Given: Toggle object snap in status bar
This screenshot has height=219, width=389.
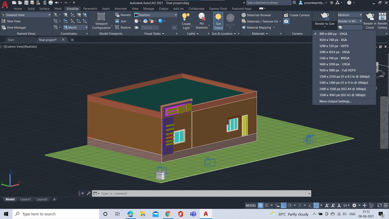Looking at the screenshot, I should [317, 205].
